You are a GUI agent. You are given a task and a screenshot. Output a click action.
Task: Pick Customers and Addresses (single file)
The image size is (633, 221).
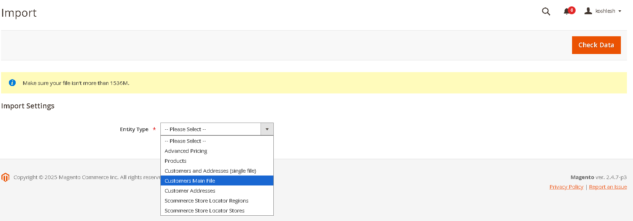[210, 171]
